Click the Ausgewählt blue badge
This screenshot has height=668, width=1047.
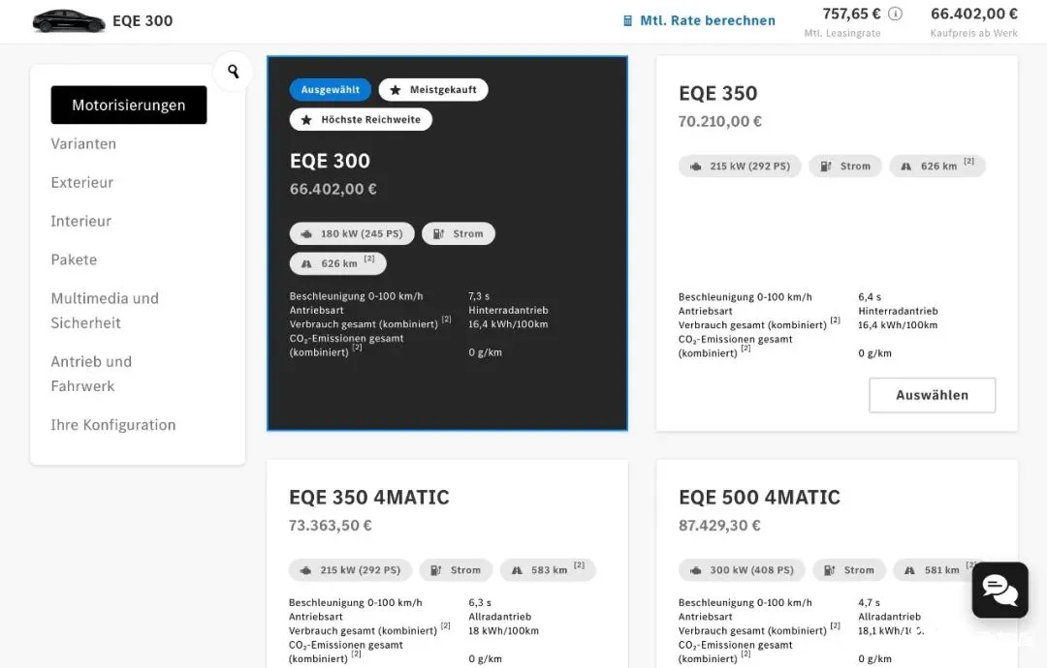tap(330, 89)
